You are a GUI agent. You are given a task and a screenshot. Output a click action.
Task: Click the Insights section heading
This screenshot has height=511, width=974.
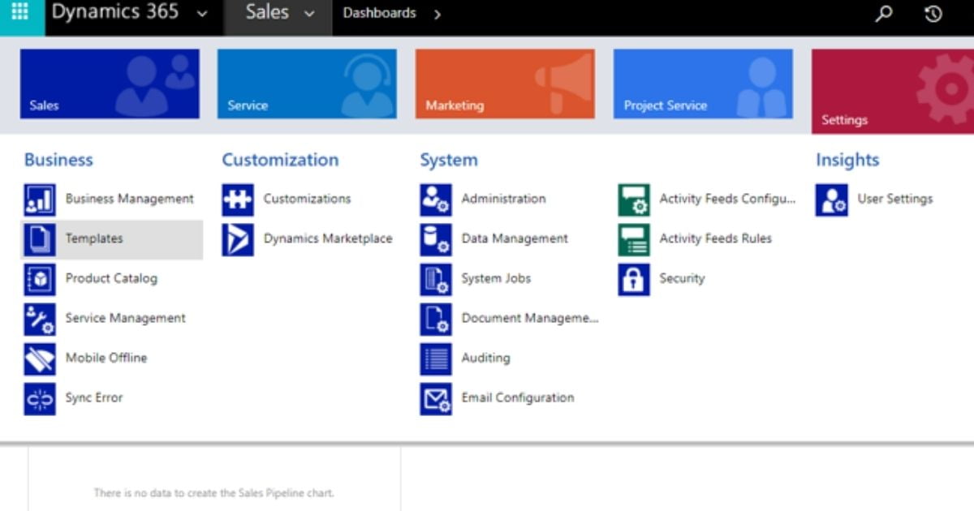[x=847, y=161]
